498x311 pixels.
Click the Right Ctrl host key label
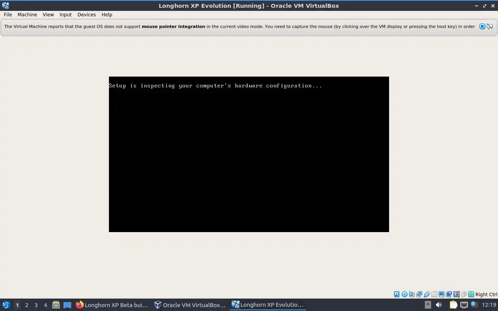[x=486, y=294]
